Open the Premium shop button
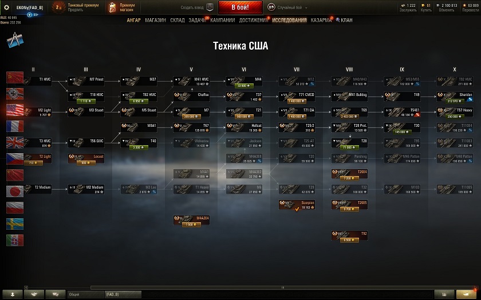 tap(123, 7)
